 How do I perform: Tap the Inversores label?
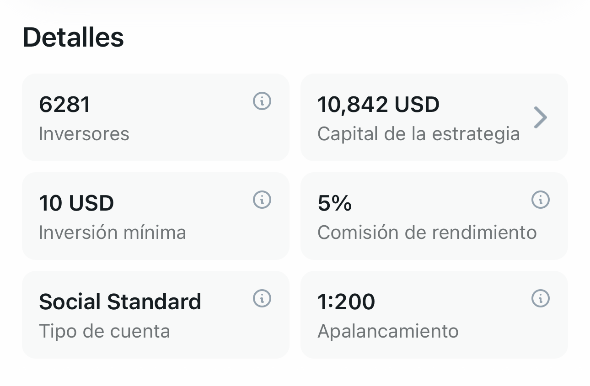(x=84, y=134)
